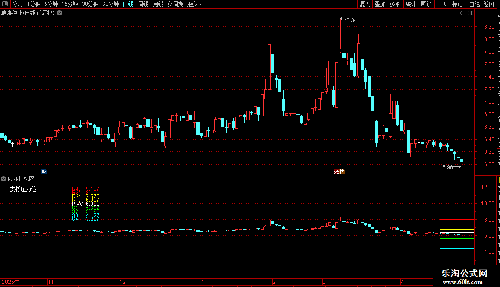500x287 pixels.
Task: Activate the 画线 drawing tools
Action: click(427, 4)
